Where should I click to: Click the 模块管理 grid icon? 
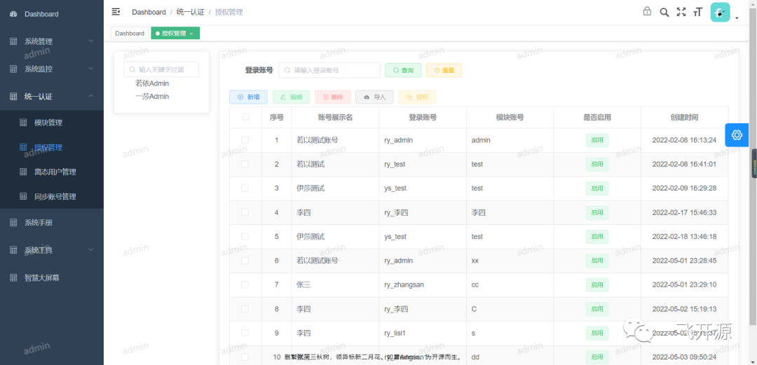(x=23, y=123)
